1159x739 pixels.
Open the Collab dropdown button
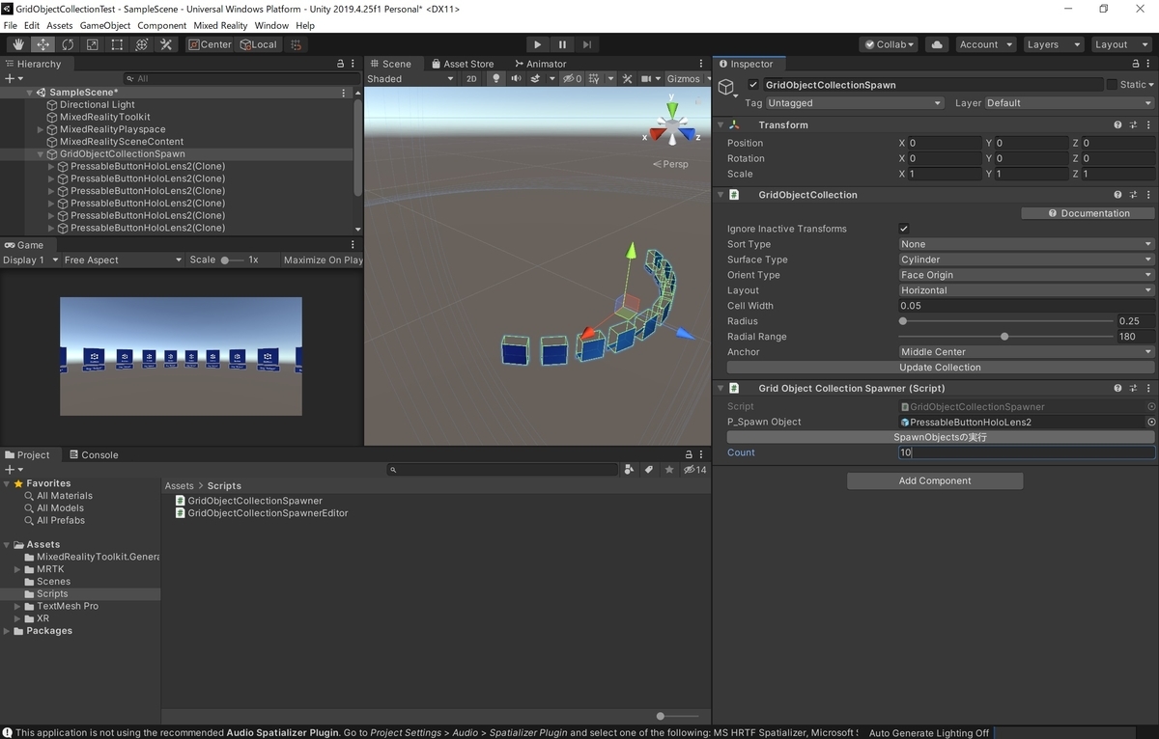click(x=890, y=44)
